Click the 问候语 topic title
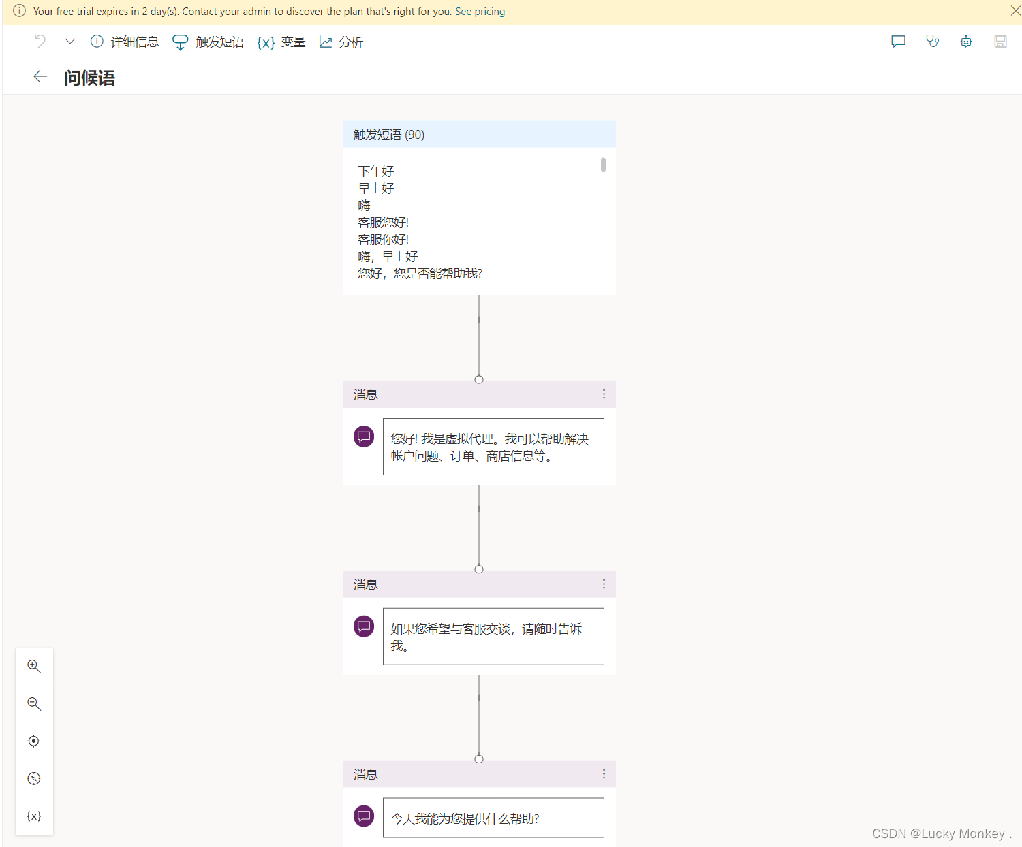Viewport: 1022px width, 847px height. [x=89, y=78]
